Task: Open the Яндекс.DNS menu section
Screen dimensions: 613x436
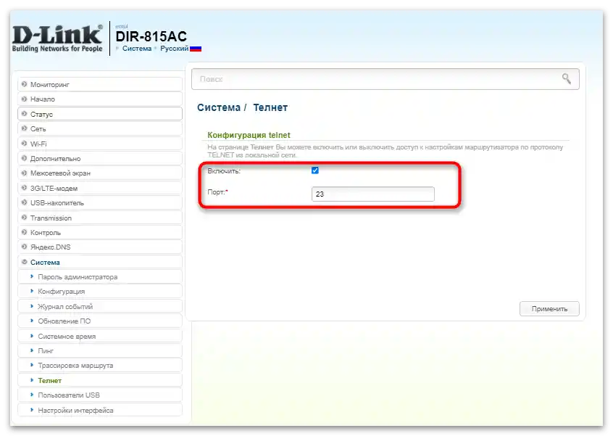Action: [x=100, y=247]
